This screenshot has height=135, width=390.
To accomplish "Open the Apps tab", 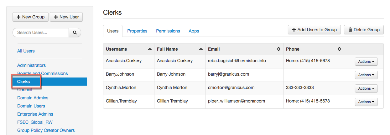I will coord(194,31).
